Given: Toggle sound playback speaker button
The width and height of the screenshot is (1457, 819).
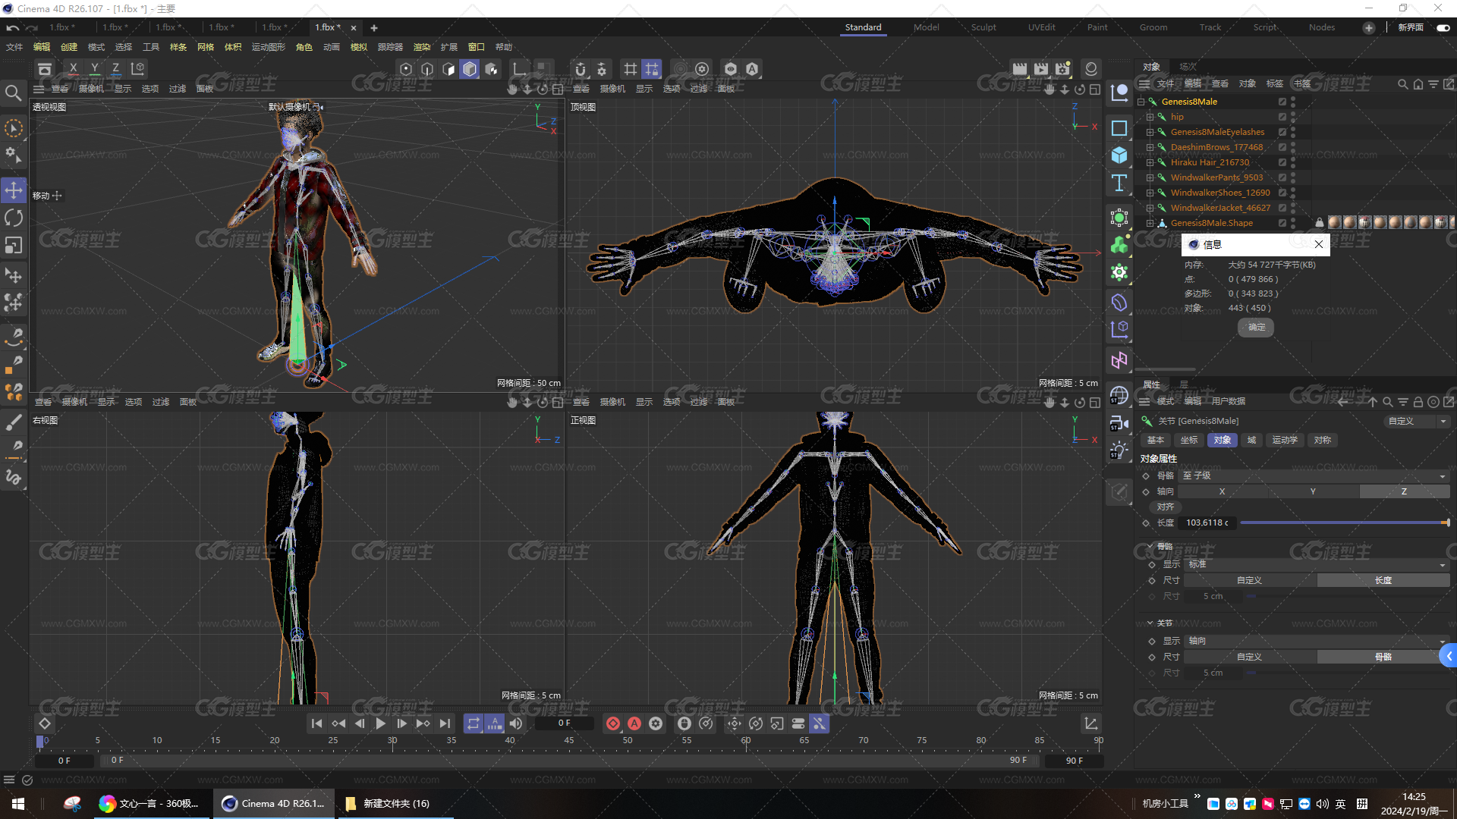Looking at the screenshot, I should tap(516, 723).
